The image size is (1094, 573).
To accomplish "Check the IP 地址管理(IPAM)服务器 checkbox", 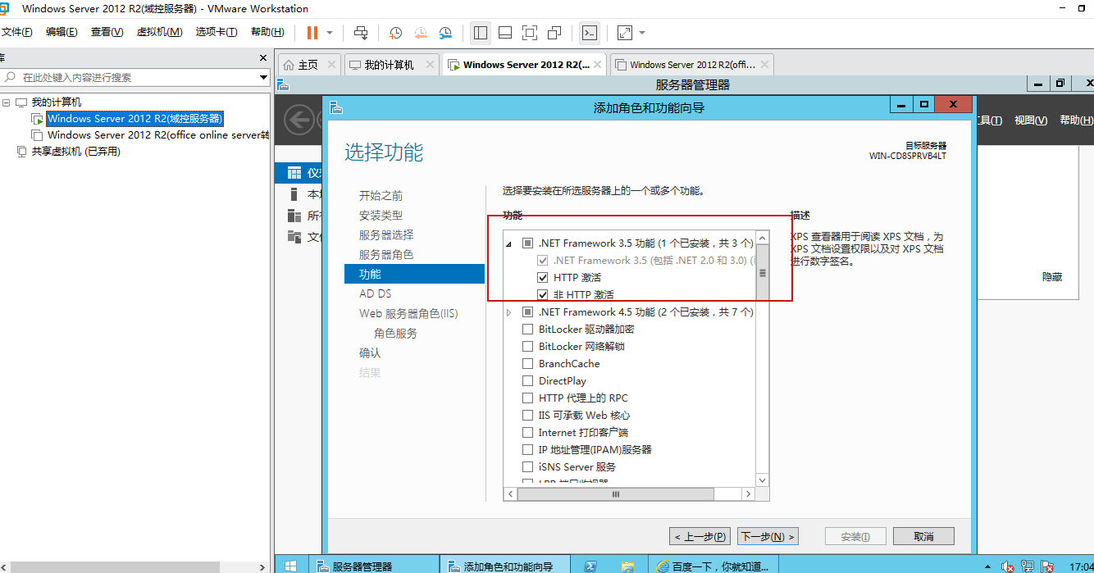I will (x=527, y=450).
